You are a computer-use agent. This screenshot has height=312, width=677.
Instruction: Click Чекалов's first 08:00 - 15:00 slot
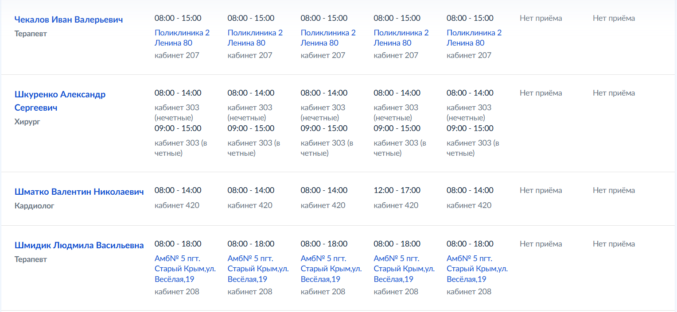point(178,18)
